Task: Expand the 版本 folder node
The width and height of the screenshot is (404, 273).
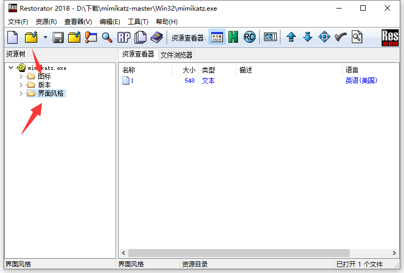Action: pyautogui.click(x=21, y=85)
